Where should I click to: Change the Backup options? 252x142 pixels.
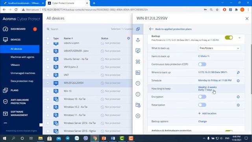pyautogui.click(x=202, y=121)
